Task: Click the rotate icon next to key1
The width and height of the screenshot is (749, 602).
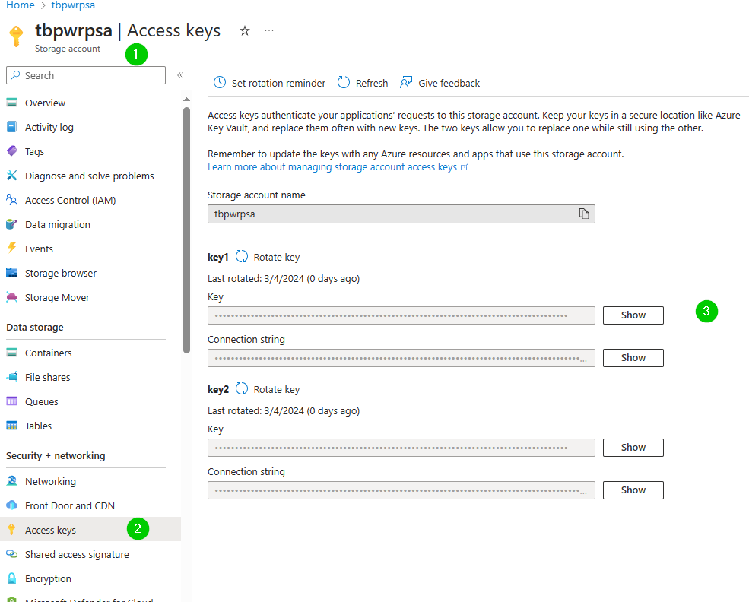Action: tap(242, 257)
